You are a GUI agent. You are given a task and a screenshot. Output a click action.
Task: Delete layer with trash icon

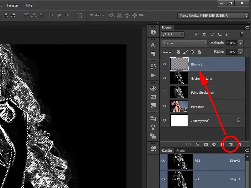240,144
